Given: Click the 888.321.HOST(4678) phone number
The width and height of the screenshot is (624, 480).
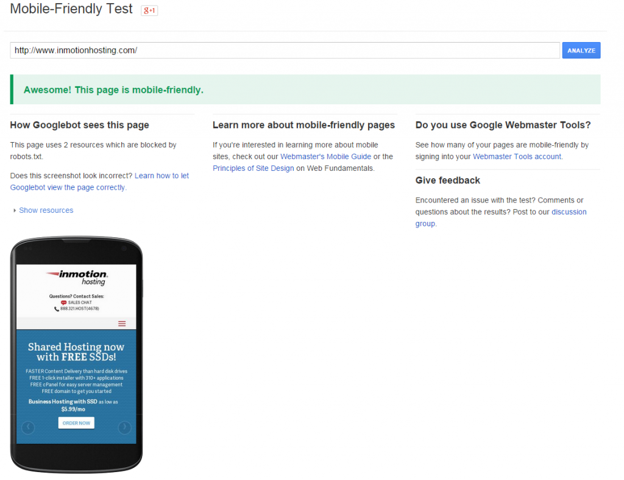Looking at the screenshot, I should (x=79, y=309).
